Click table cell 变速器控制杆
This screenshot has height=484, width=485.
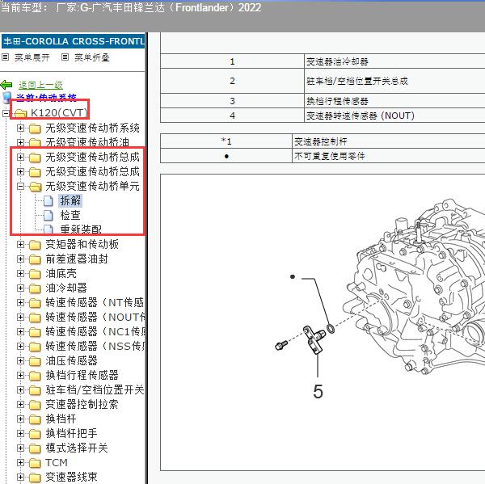tap(389, 141)
